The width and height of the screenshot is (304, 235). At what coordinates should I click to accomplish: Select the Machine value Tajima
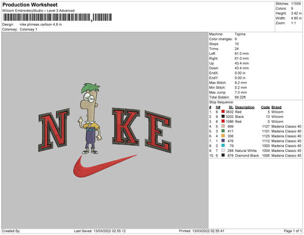[x=240, y=34]
